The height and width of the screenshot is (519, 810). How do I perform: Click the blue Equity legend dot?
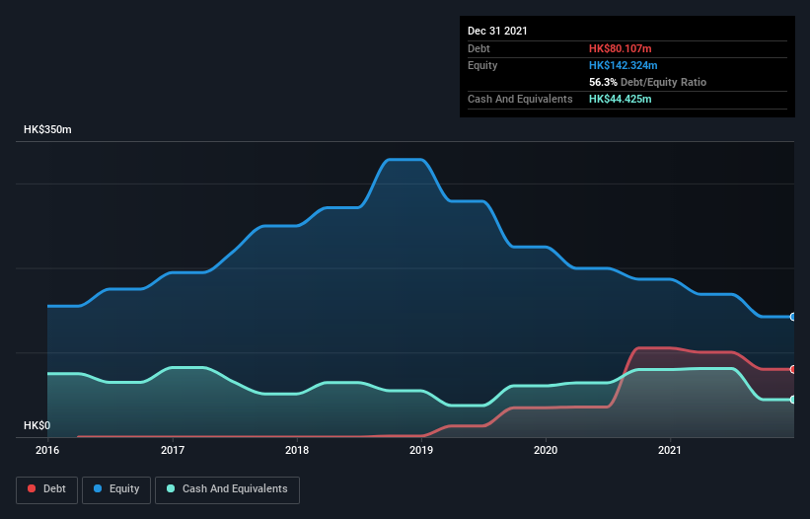pos(98,488)
